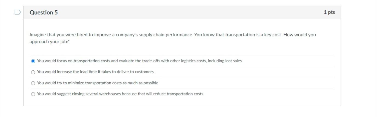Select the radio button for closing several warehouses
Screen dimensions: 377x117
pos(33,94)
